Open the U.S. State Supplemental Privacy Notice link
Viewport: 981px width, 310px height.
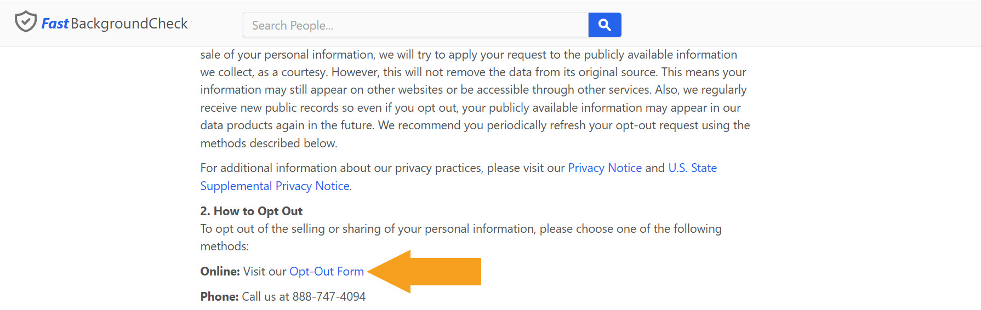(275, 186)
